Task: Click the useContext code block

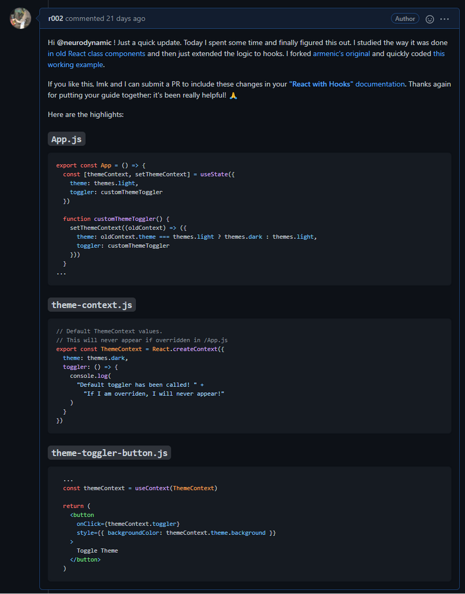Action: (x=249, y=524)
